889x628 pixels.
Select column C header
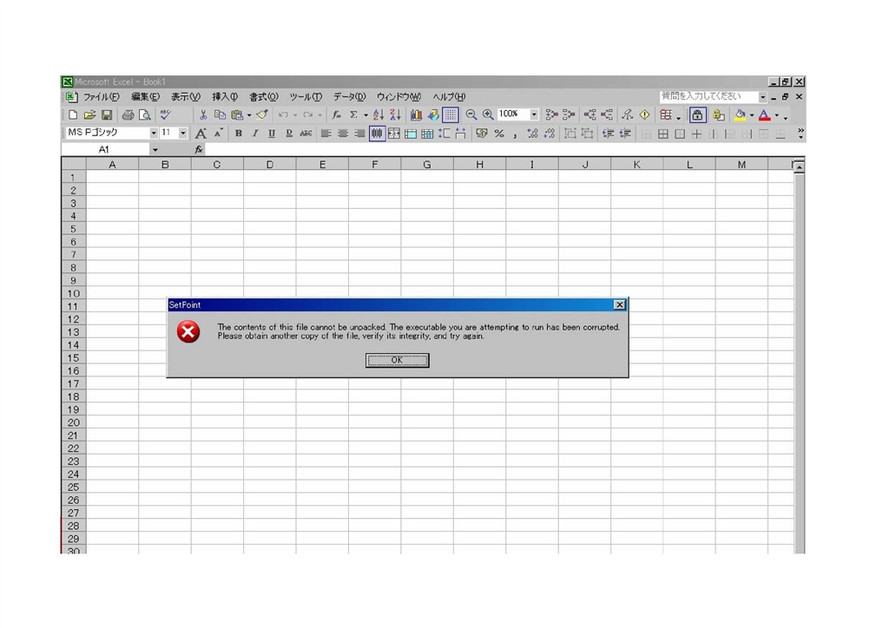217,165
